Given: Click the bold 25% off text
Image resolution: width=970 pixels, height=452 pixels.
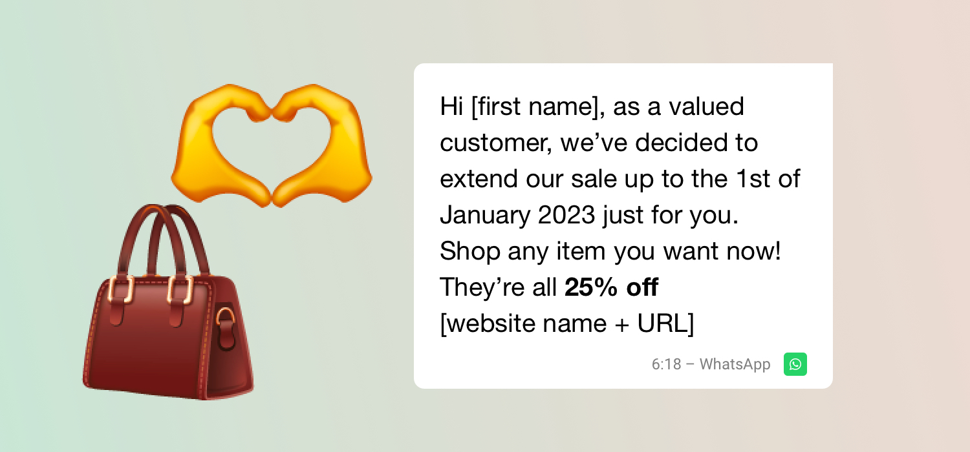Looking at the screenshot, I should [611, 287].
